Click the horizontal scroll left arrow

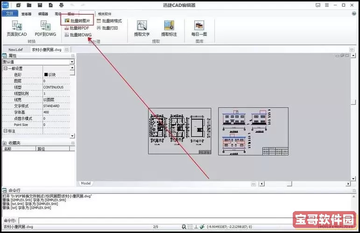(x=261, y=184)
